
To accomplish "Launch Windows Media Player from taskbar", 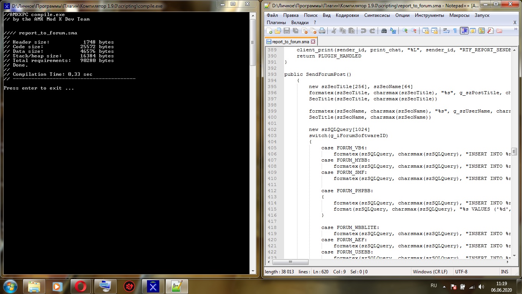I will point(57,286).
